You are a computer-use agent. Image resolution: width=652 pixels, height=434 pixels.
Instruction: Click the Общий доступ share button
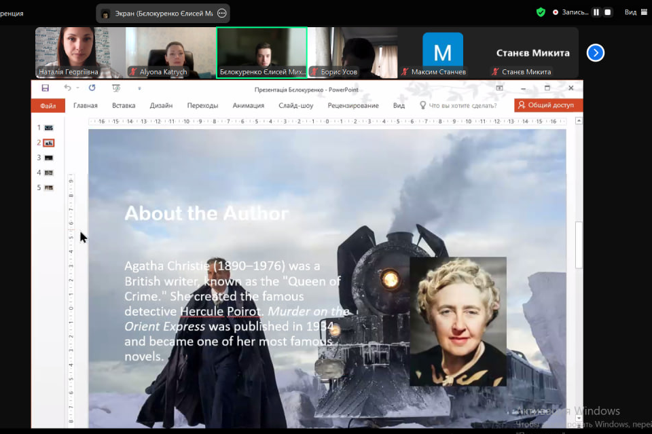[x=548, y=105]
